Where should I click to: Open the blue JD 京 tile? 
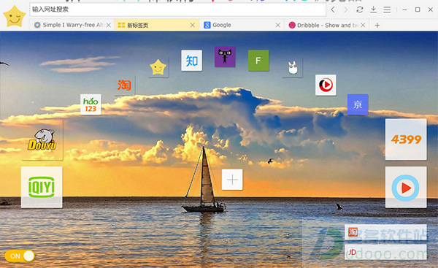click(358, 104)
